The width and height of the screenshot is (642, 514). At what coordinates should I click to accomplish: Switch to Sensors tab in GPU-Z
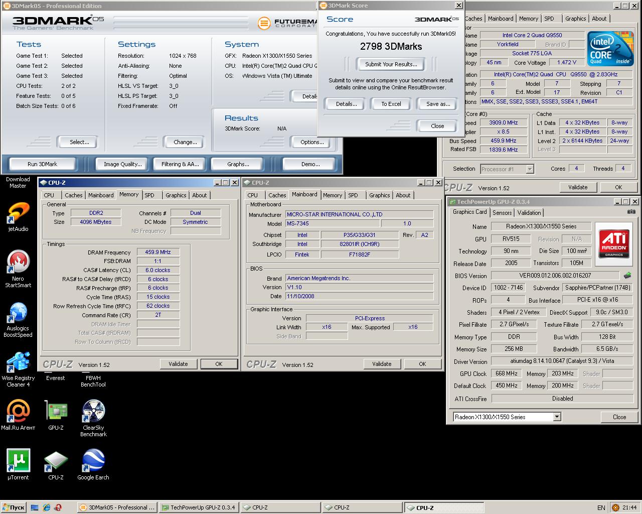(x=502, y=212)
